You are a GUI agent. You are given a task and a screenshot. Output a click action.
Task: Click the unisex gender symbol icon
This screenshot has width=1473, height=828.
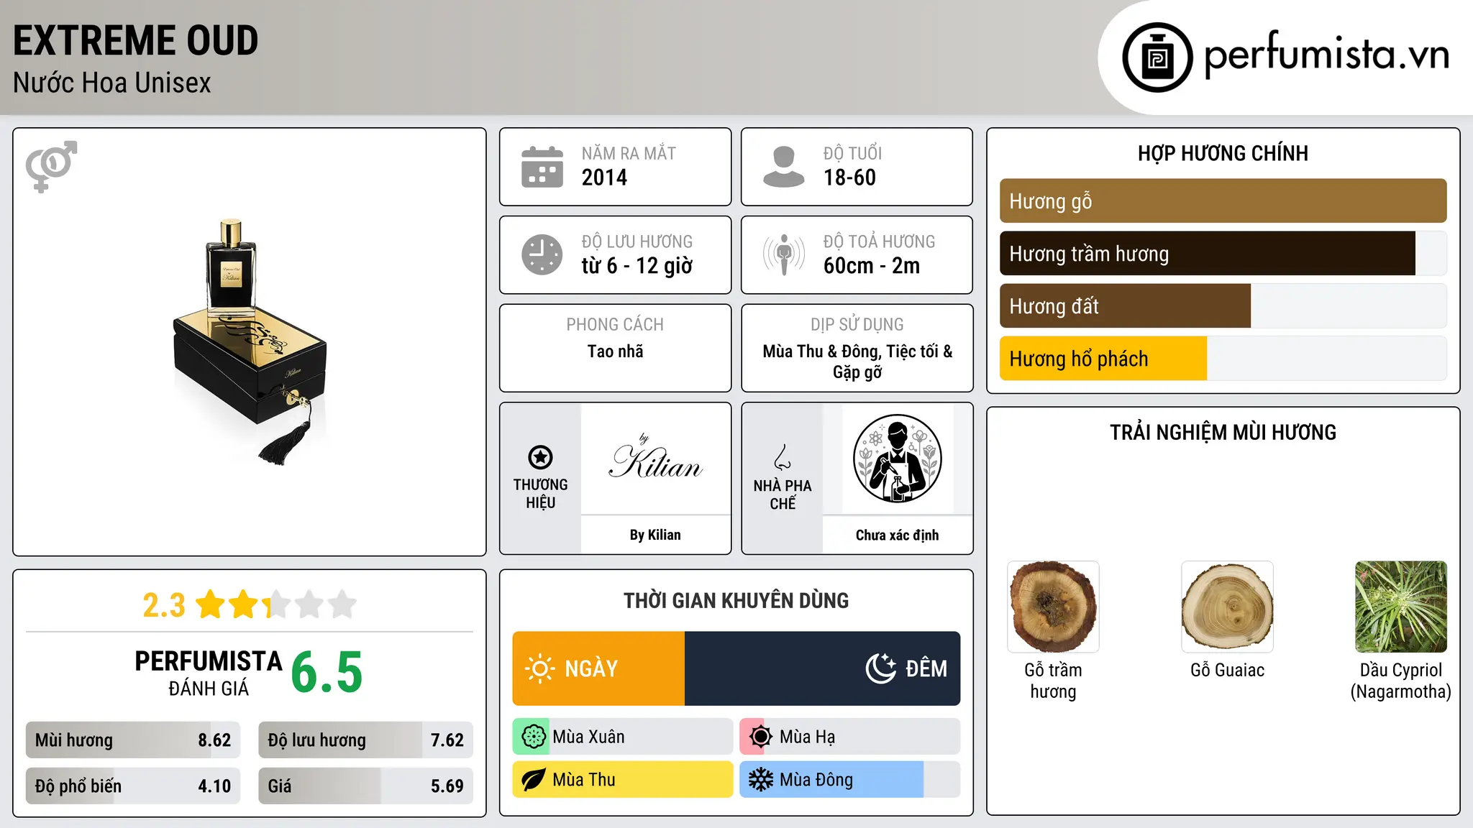coord(51,167)
